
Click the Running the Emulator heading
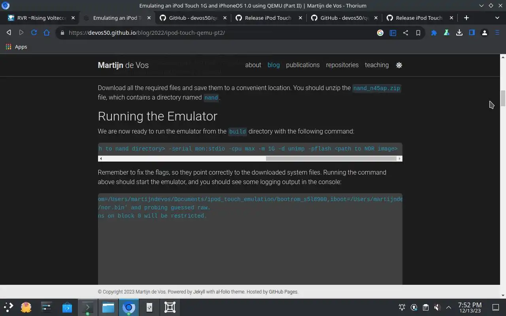tap(157, 116)
